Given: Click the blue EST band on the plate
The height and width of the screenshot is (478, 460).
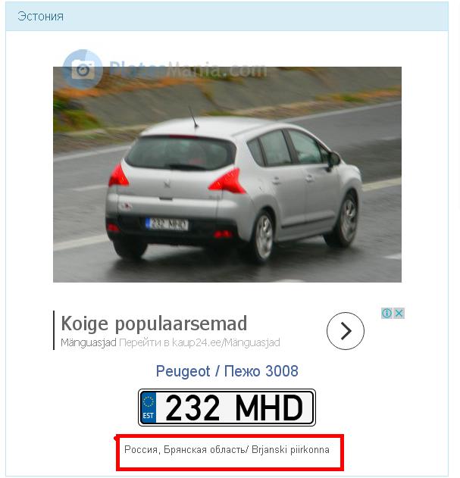Looking at the screenshot, I should click(149, 408).
